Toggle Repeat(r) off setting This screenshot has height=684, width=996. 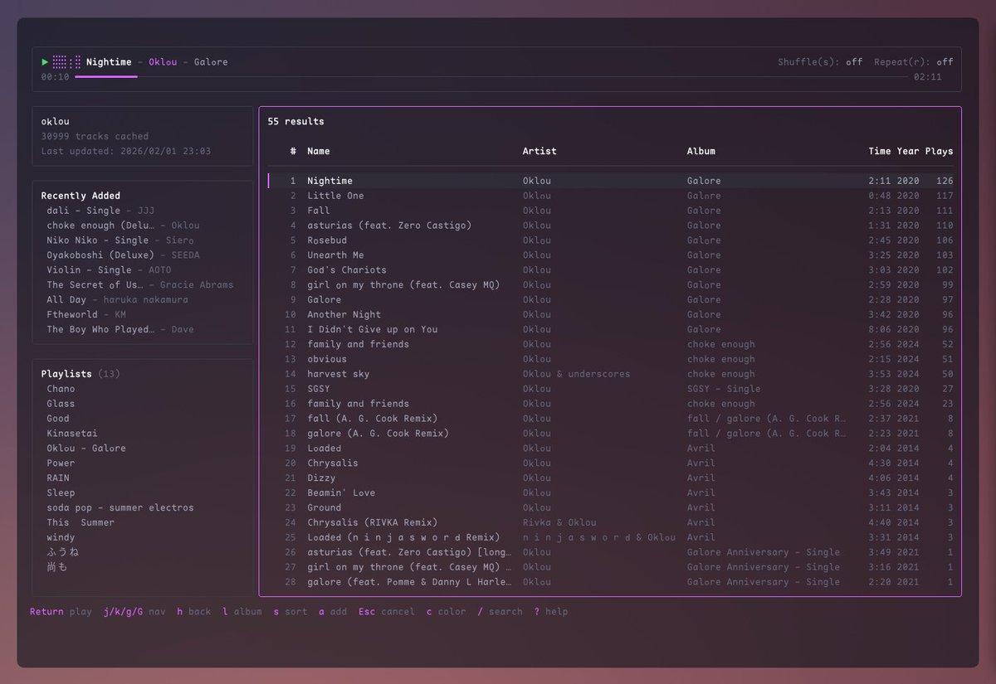click(x=914, y=62)
